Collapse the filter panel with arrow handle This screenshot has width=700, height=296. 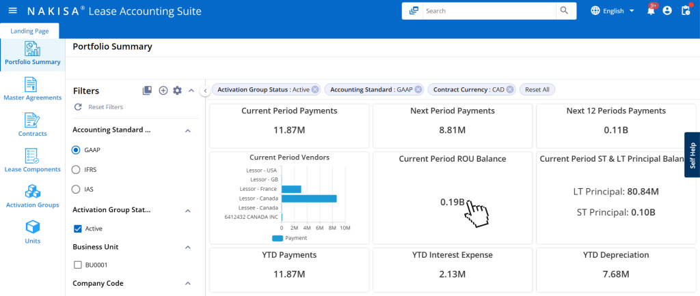pos(205,91)
